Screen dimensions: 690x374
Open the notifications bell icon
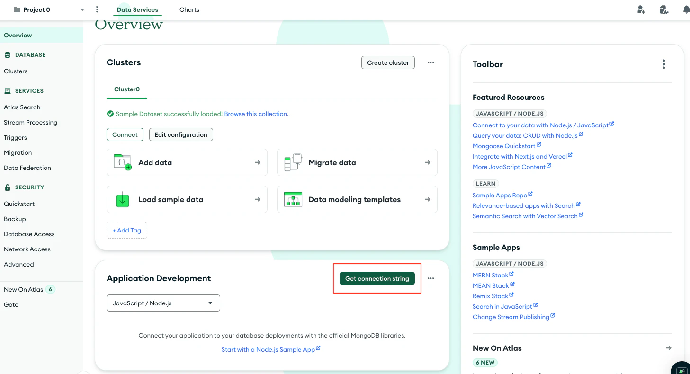tap(686, 9)
